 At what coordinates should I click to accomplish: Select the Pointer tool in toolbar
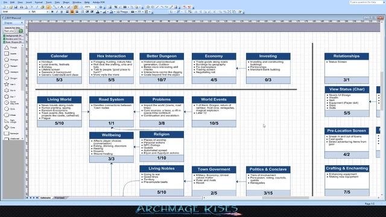tap(48, 7)
